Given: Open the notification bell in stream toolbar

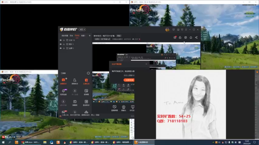Looking at the screenshot, I should coord(191,37).
